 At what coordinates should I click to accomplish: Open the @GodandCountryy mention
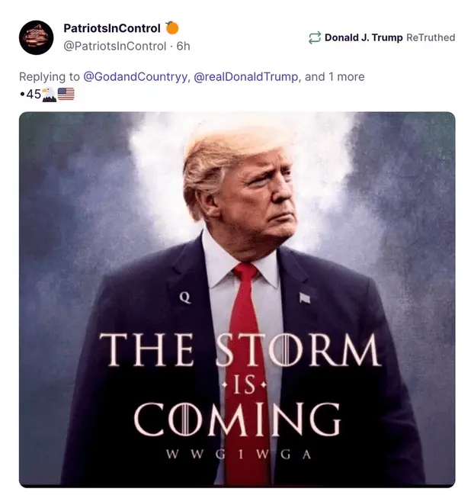(136, 77)
